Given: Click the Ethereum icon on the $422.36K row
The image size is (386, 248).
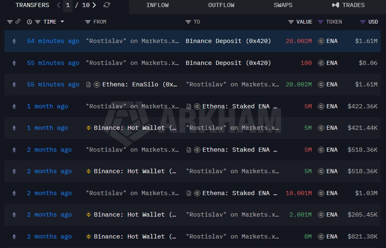Looking at the screenshot, I should [x=14, y=106].
